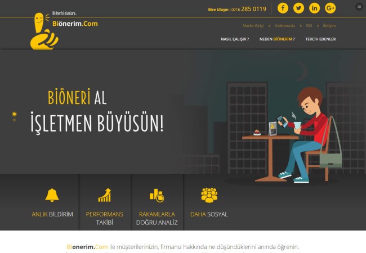Open the Neden Biönerim? menu item
The image size is (366, 253).
point(277,39)
